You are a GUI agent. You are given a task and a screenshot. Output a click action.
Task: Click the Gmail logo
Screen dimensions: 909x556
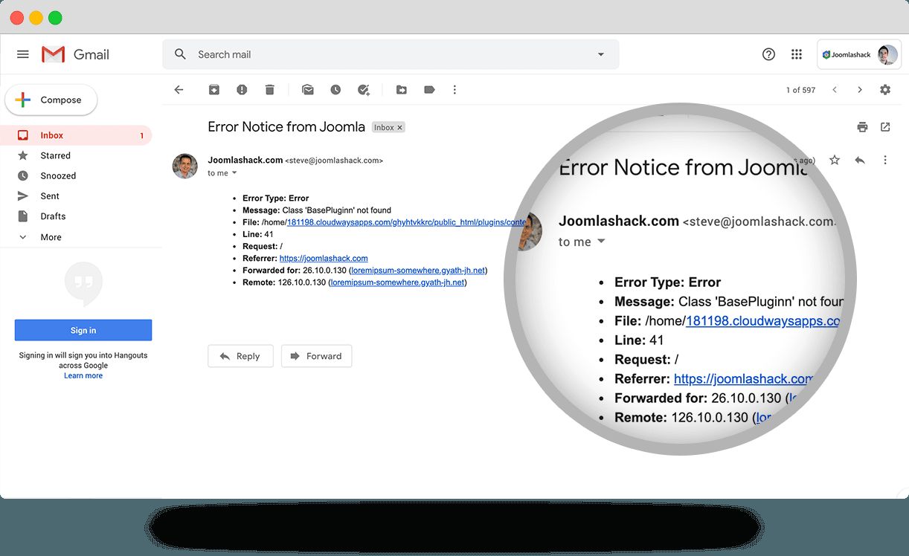click(x=75, y=54)
